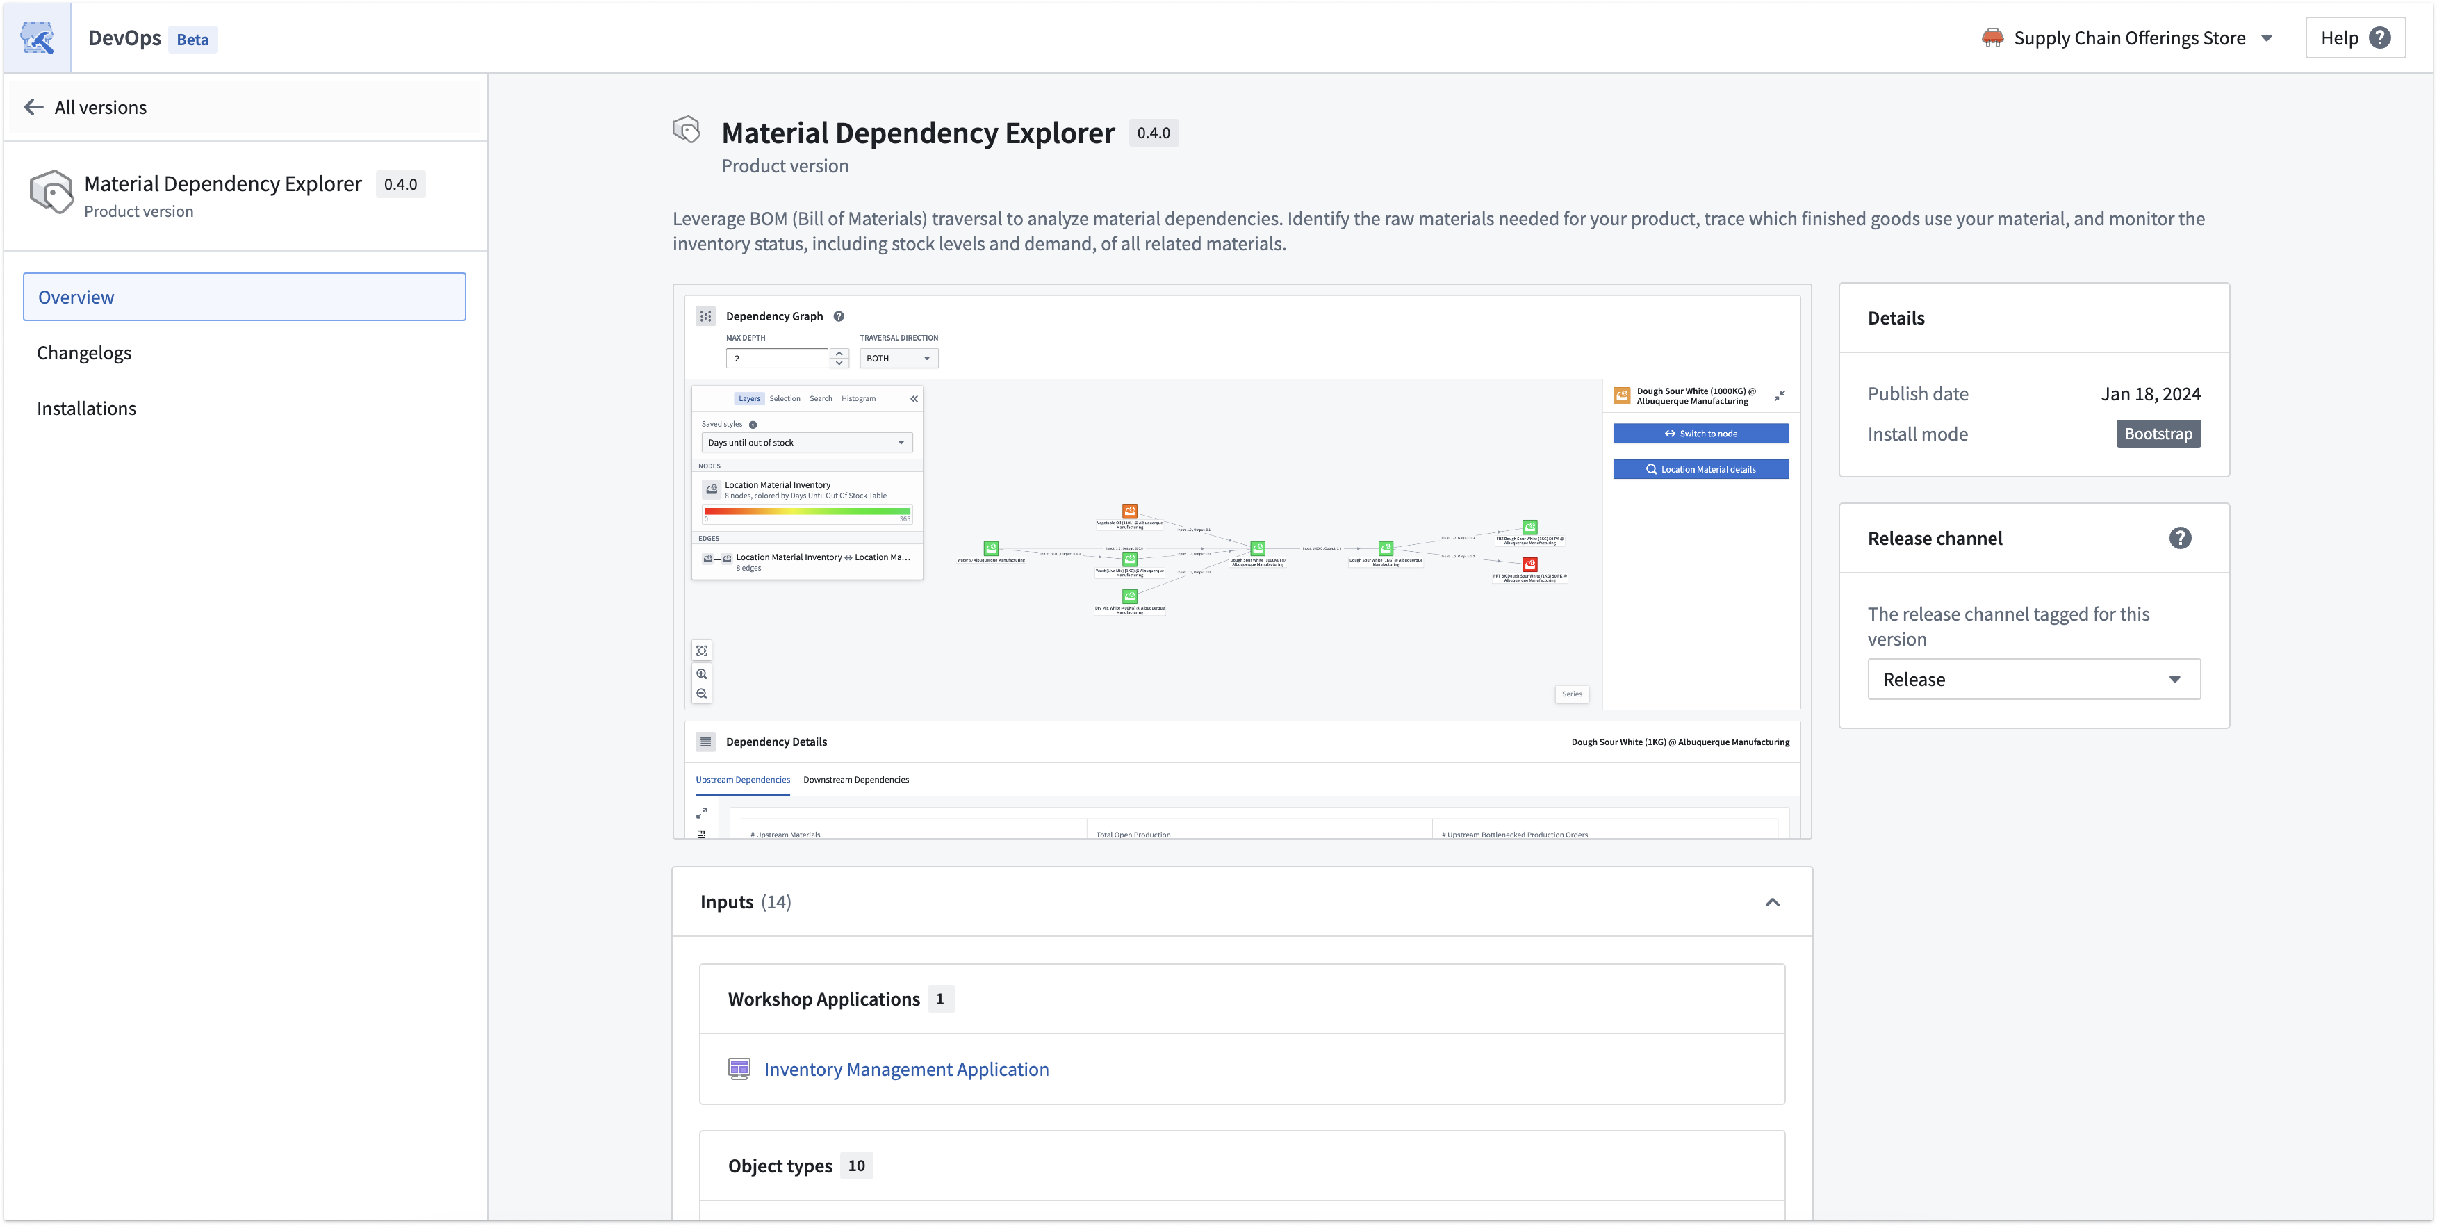
Task: Click the zoom out magnifier icon
Action: (702, 694)
